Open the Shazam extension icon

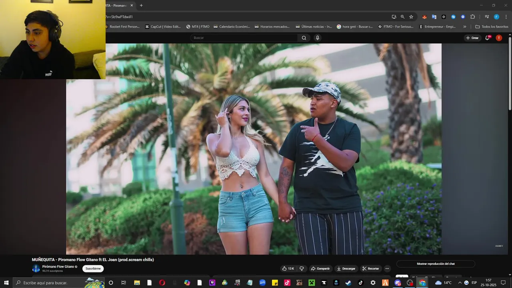tap(453, 17)
